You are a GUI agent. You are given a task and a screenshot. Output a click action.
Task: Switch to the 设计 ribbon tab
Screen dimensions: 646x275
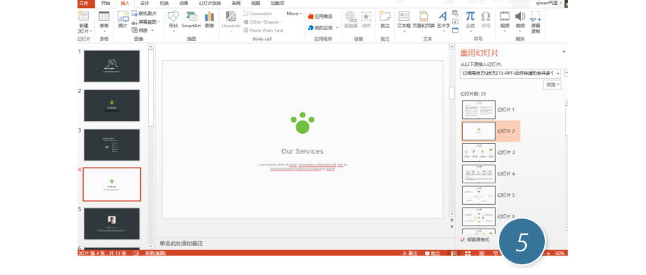[x=144, y=4]
